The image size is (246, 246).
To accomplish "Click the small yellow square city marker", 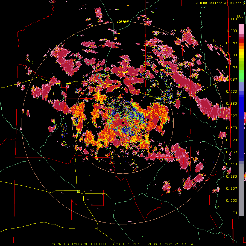I will [x=78, y=191].
